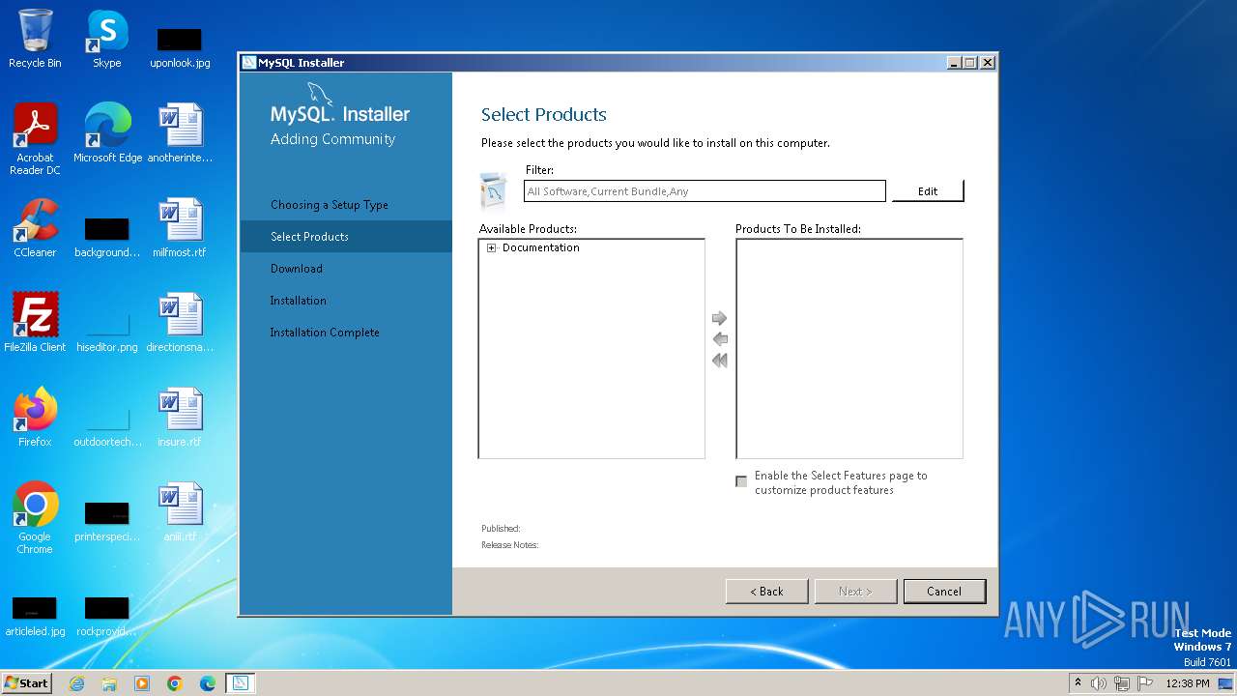Screen dimensions: 1237x696
Task: Expand the Documentation tree node
Action: point(491,248)
